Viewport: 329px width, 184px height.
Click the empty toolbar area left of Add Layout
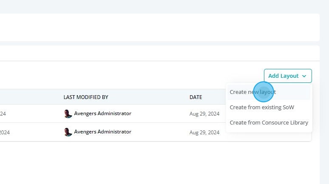click(x=128, y=76)
